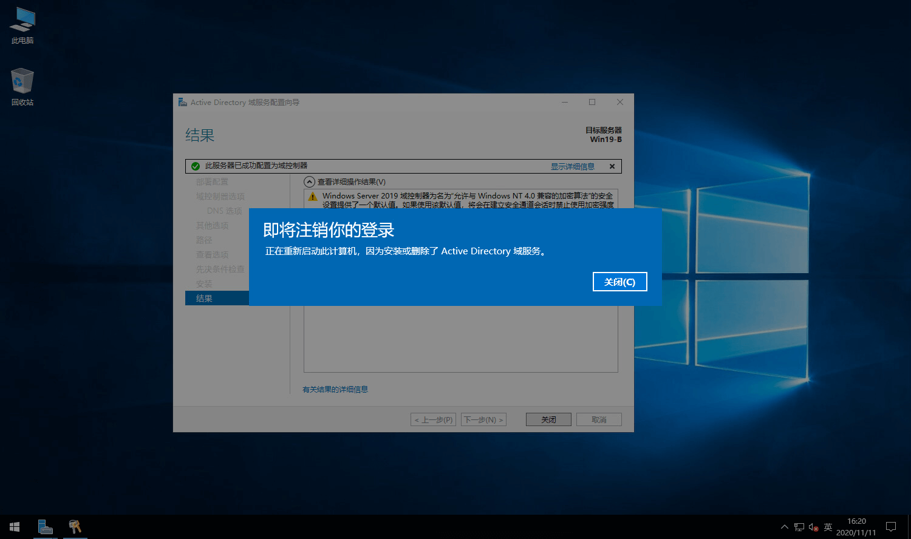Select the 回收站 recycle bin icon
Screen dimensions: 911x539
(x=22, y=87)
